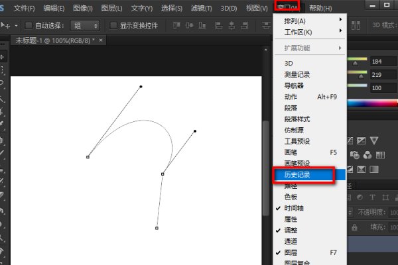Image resolution: width=398 pixels, height=265 pixels.
Task: Click the color value field showing 184
Action: (383, 62)
